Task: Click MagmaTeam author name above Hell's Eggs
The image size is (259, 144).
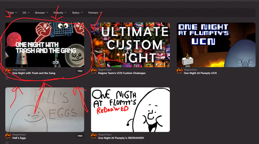Action: (x=19, y=134)
